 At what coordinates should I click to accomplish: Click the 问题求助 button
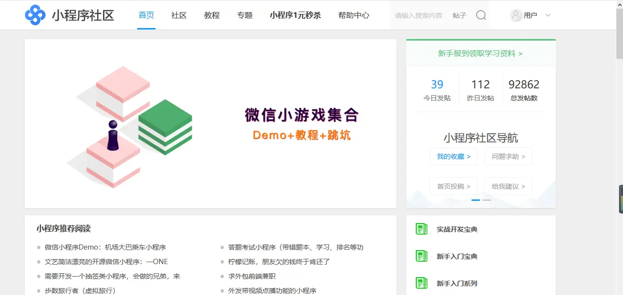508,156
